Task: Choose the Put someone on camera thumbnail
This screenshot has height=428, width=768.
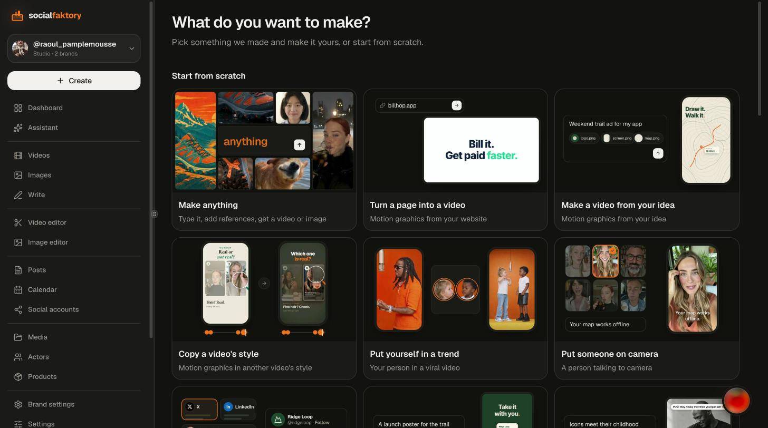Action: point(647,289)
